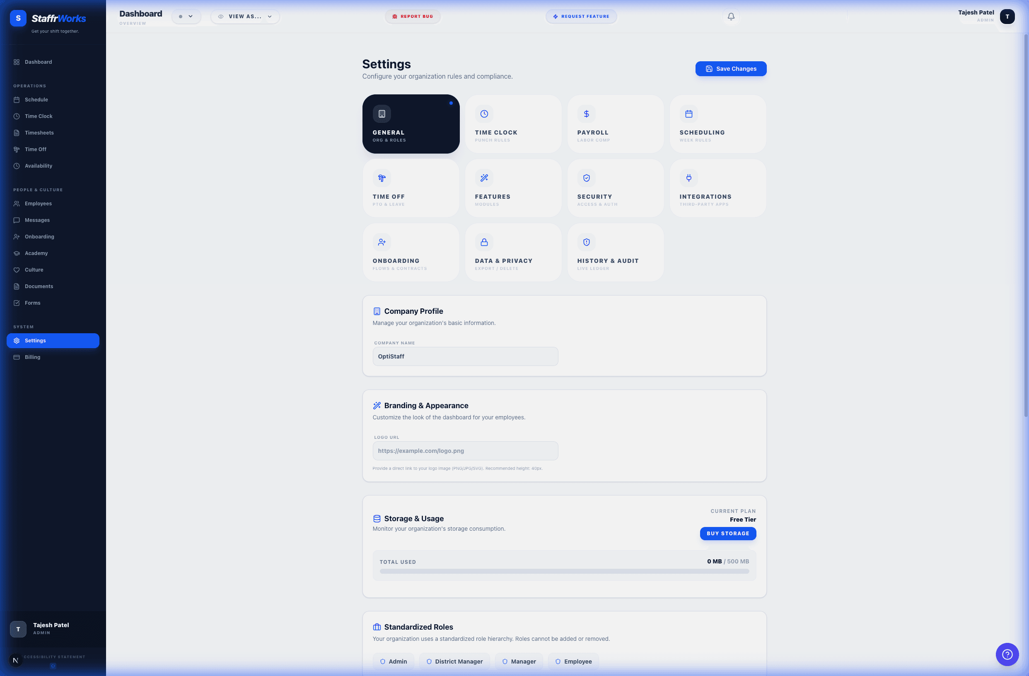Click the Report Bug button

[x=412, y=17]
